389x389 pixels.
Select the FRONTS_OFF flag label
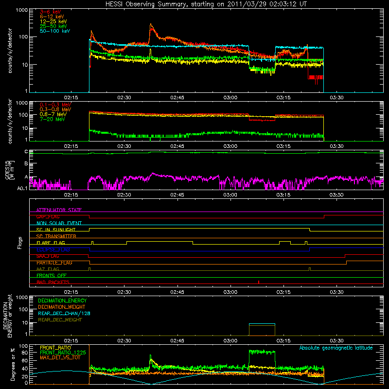pyautogui.click(x=52, y=275)
